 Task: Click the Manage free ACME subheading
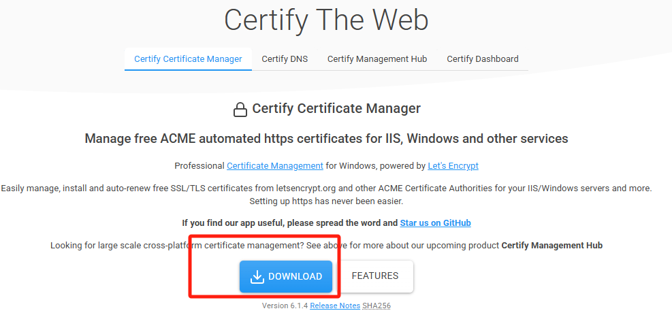[x=326, y=139]
